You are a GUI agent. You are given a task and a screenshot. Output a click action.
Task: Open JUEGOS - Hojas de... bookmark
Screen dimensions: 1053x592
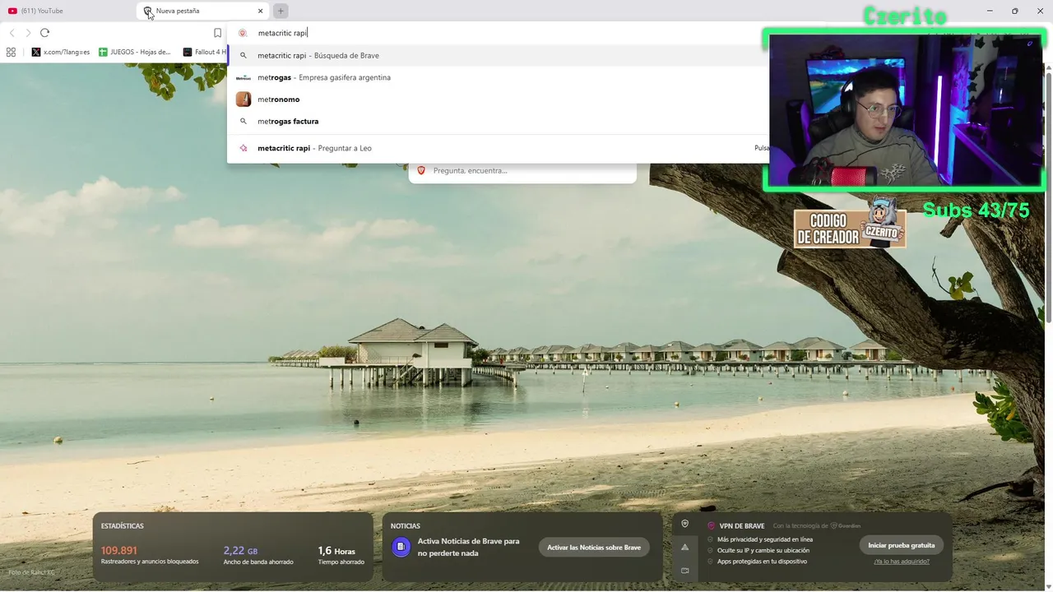click(x=136, y=52)
